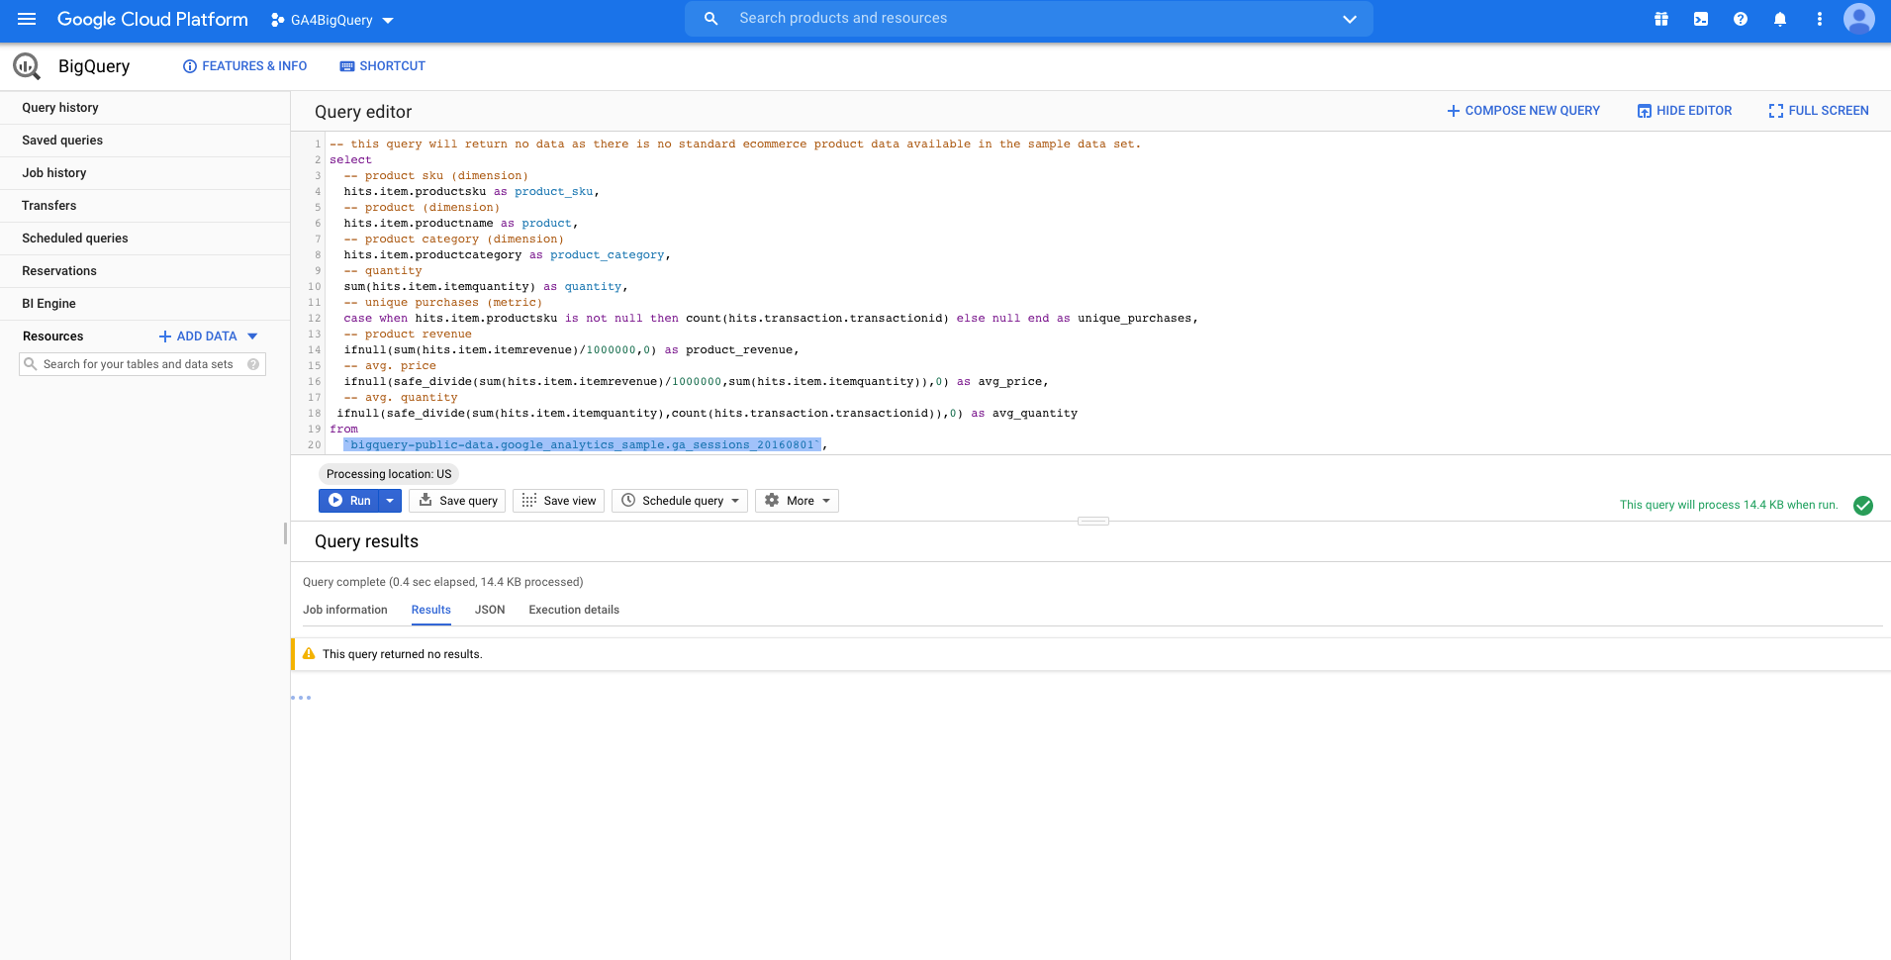Expand the Add Data dropdown arrow
Viewport: 1891px width, 960px height.
(x=252, y=336)
